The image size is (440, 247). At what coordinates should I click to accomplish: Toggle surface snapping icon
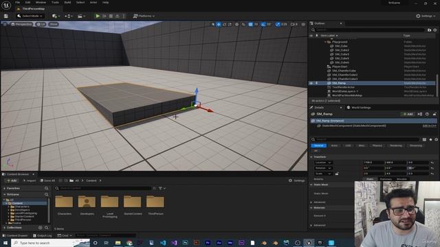click(x=243, y=25)
